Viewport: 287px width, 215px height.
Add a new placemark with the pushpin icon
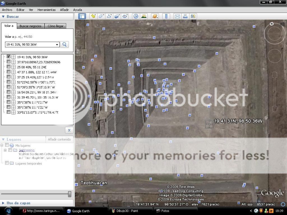[x=93, y=16]
